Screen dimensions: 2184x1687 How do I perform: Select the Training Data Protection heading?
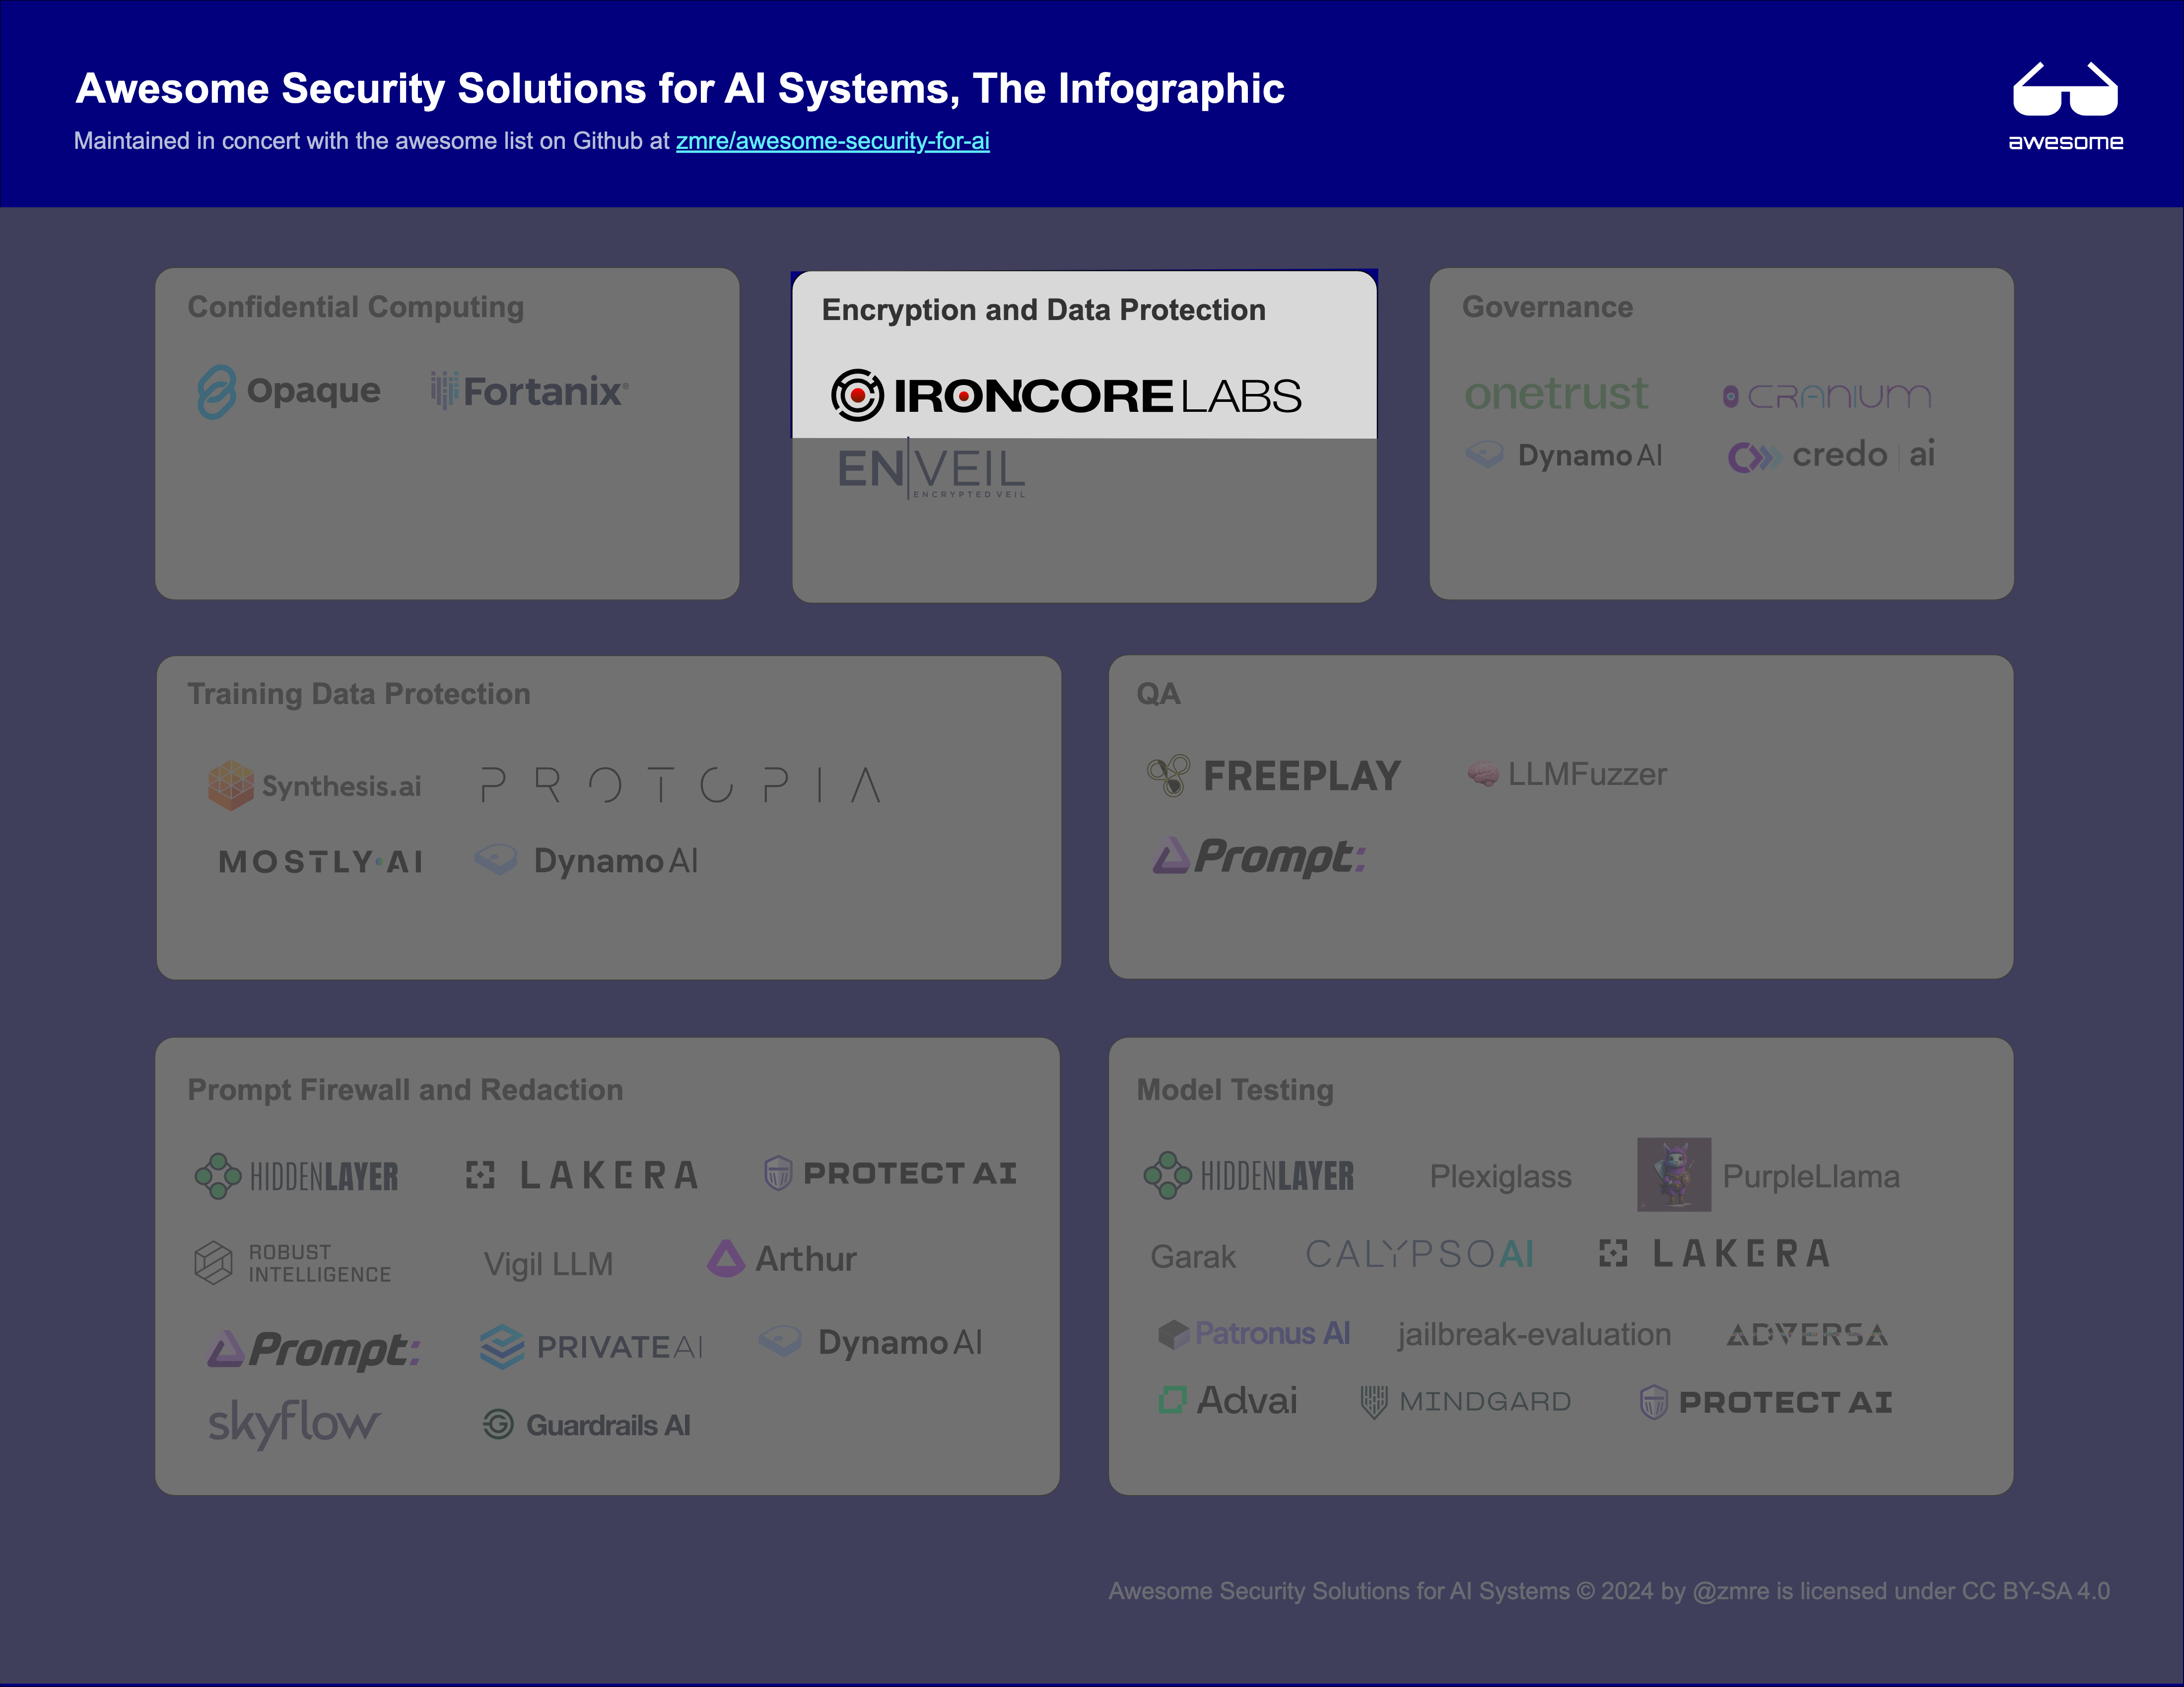coord(359,694)
